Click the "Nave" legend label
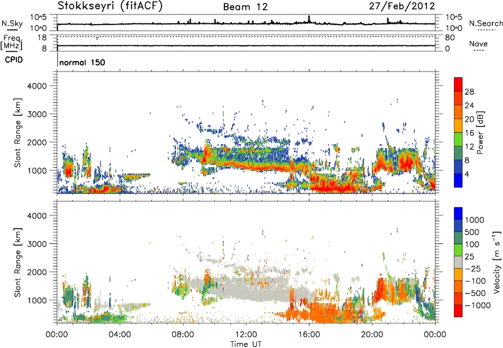The image size is (503, 348). point(478,43)
